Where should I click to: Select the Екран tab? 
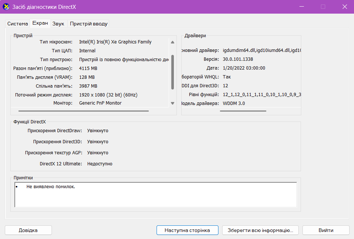(40, 23)
